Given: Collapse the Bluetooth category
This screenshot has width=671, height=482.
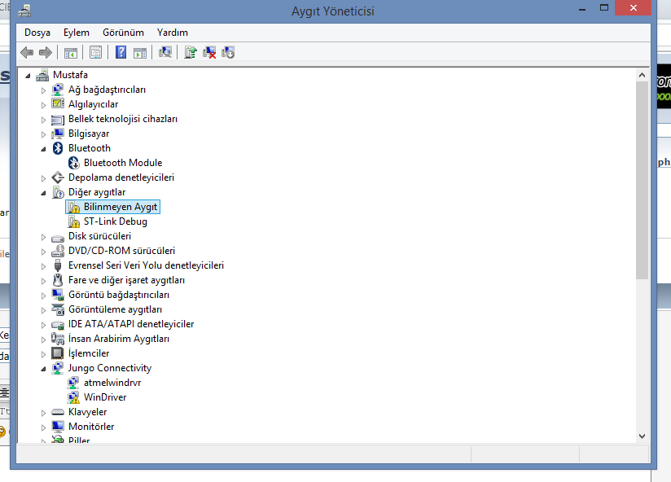Looking at the screenshot, I should pos(43,149).
